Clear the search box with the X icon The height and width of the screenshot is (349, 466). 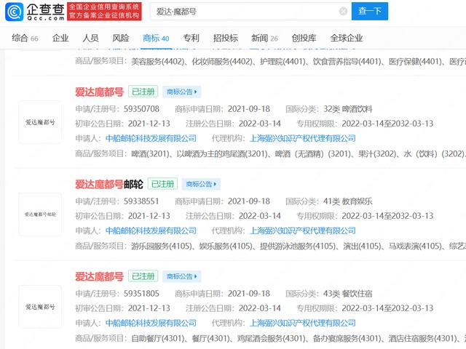pos(343,12)
